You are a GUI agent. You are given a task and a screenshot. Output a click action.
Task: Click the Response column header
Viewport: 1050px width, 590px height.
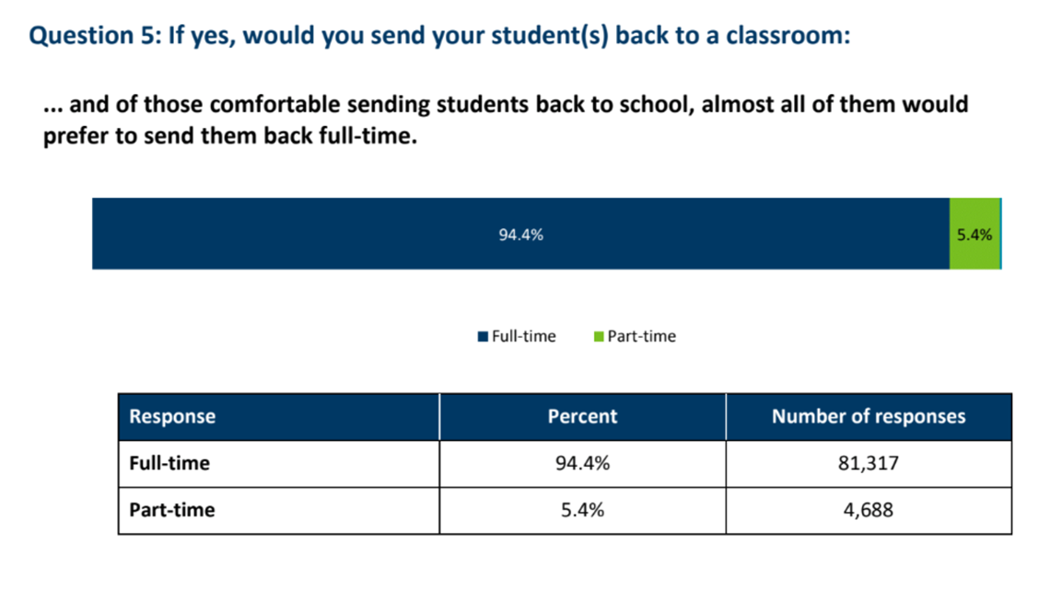point(278,417)
